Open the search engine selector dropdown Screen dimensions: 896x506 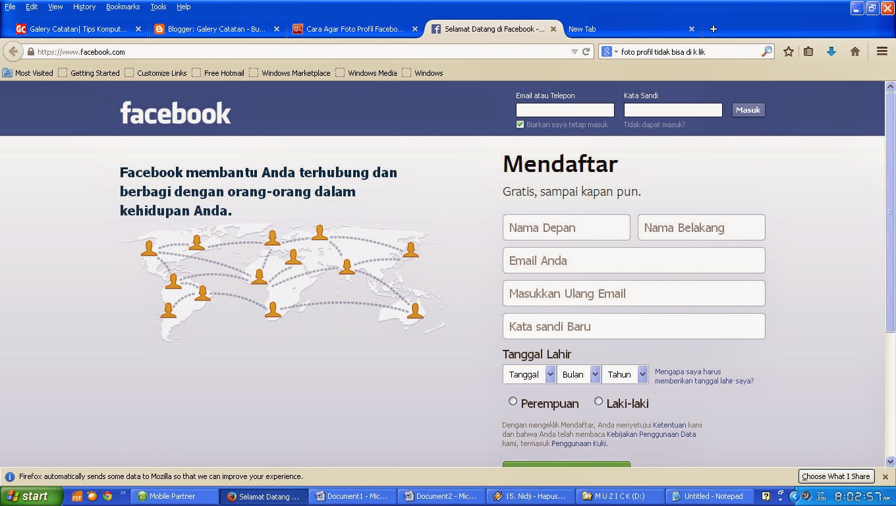point(609,51)
